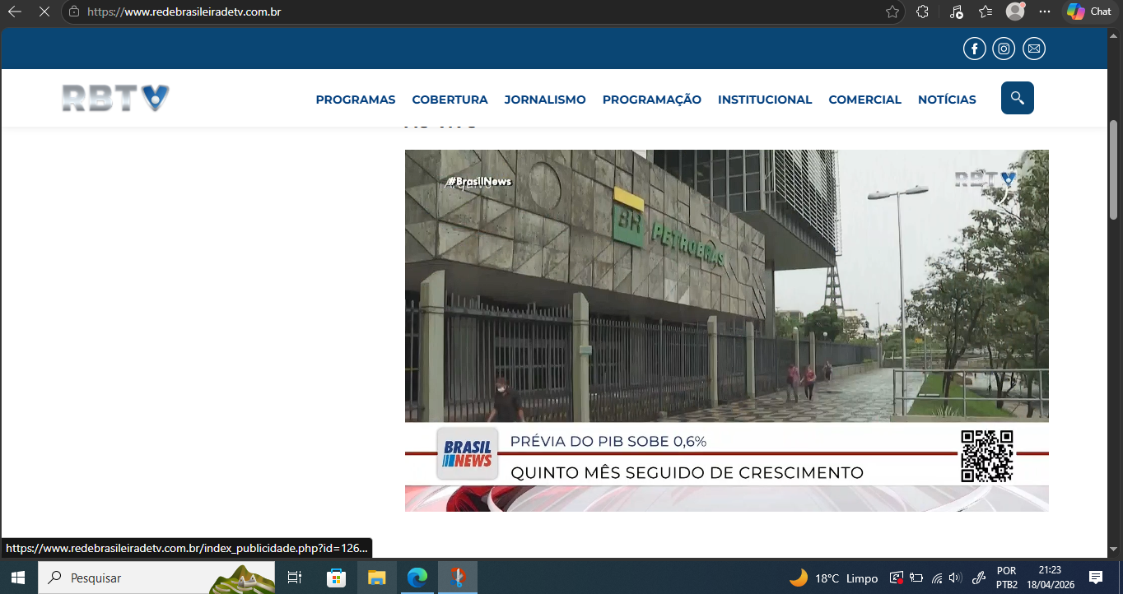Open the PROGRAMAÇÃO menu
1123x594 pixels.
tap(652, 100)
